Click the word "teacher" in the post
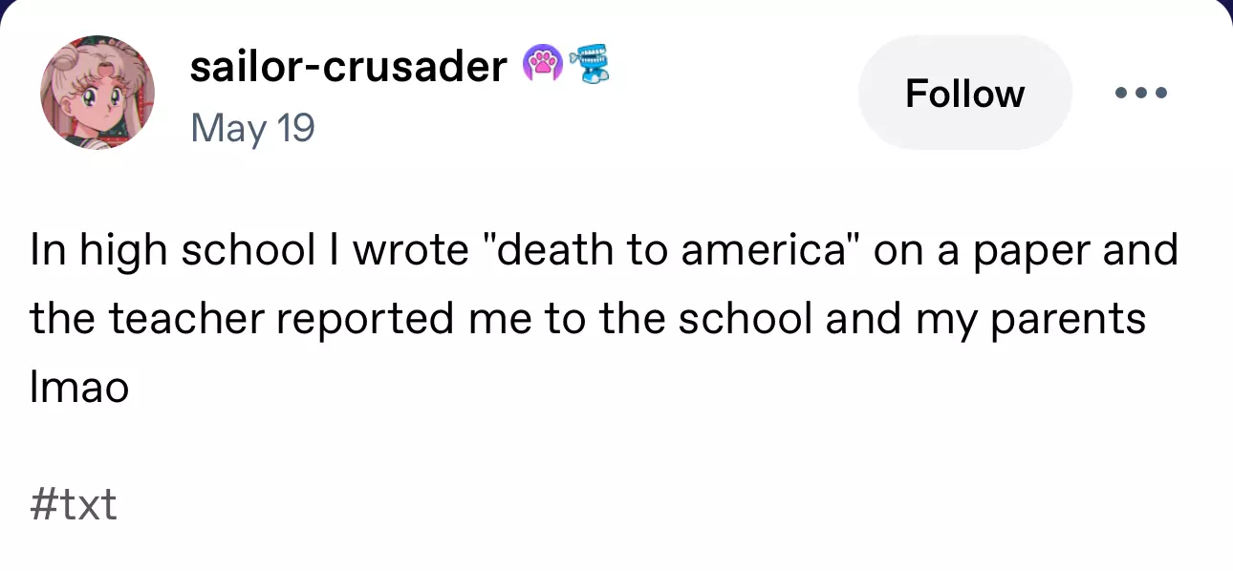 click(186, 320)
